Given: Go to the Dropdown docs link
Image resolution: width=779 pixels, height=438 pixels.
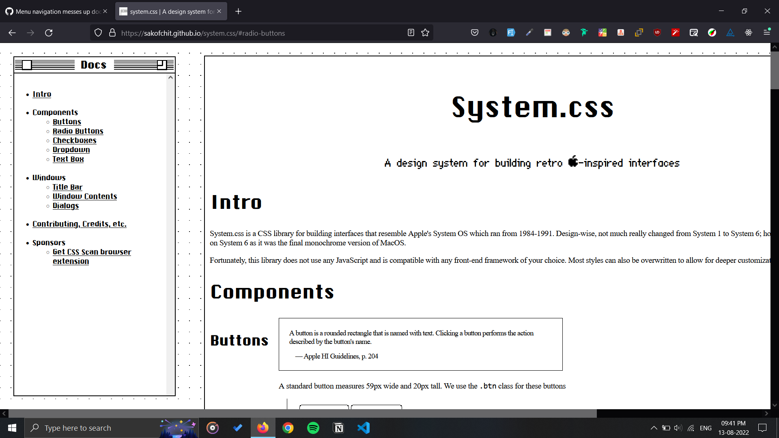Looking at the screenshot, I should click(71, 150).
